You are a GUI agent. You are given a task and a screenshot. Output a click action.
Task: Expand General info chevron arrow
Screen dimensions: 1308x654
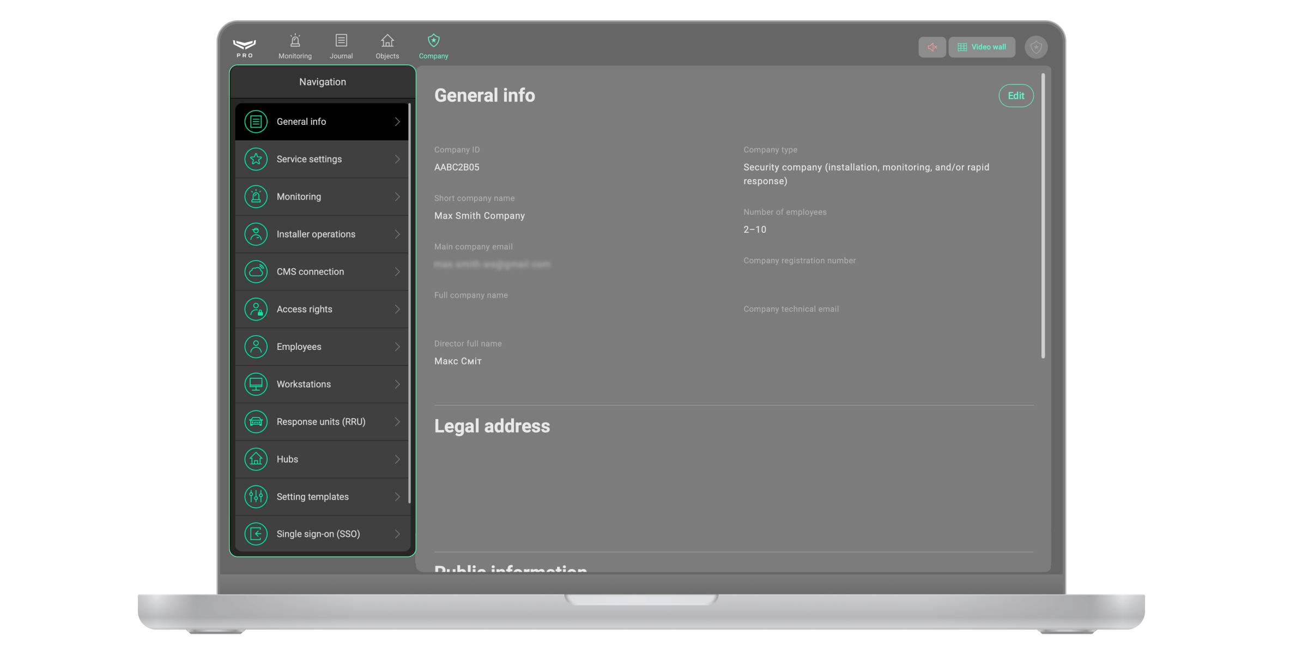pyautogui.click(x=397, y=122)
